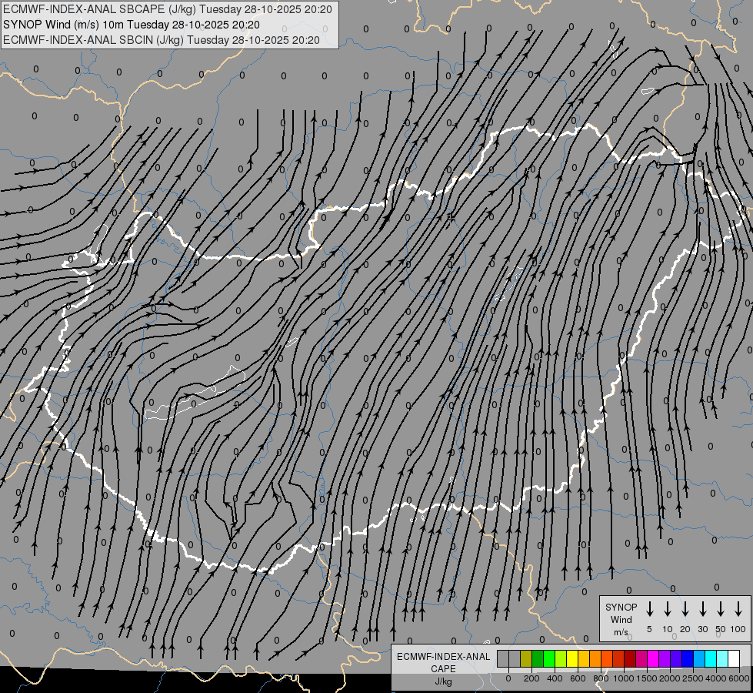Select the white CAPE legend swatch
The image size is (753, 693).
(734, 658)
